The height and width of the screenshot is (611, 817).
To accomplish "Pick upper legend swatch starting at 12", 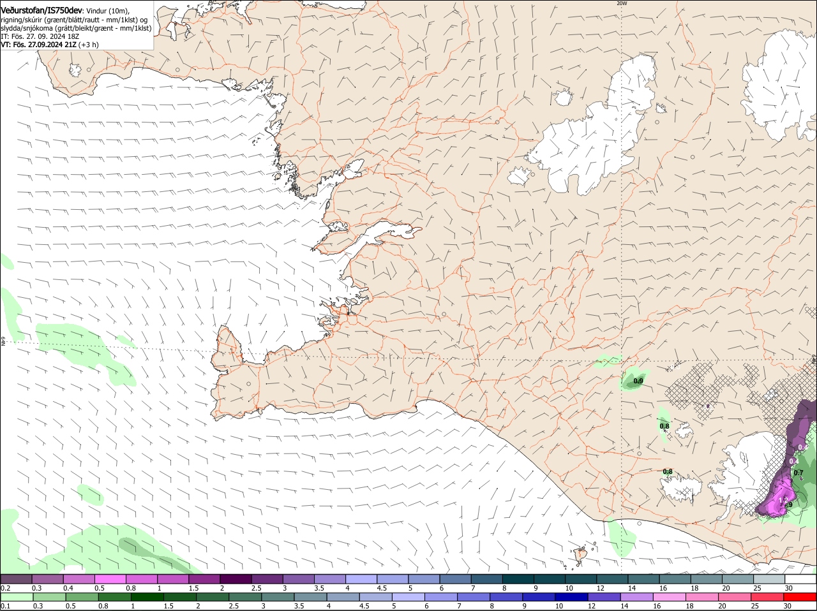I will pos(612,578).
